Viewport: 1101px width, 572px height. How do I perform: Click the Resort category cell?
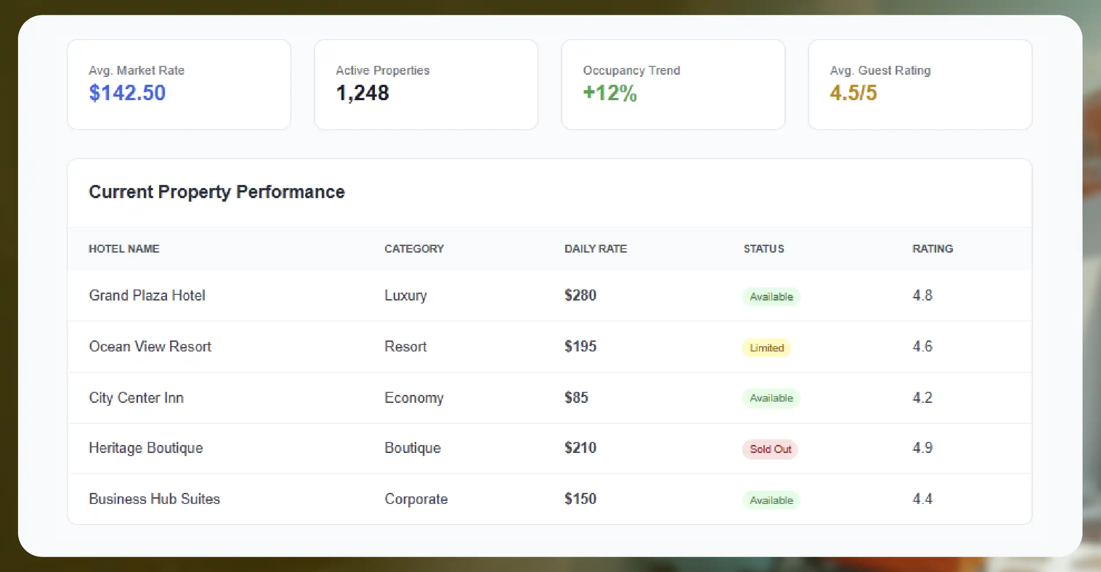coord(405,346)
